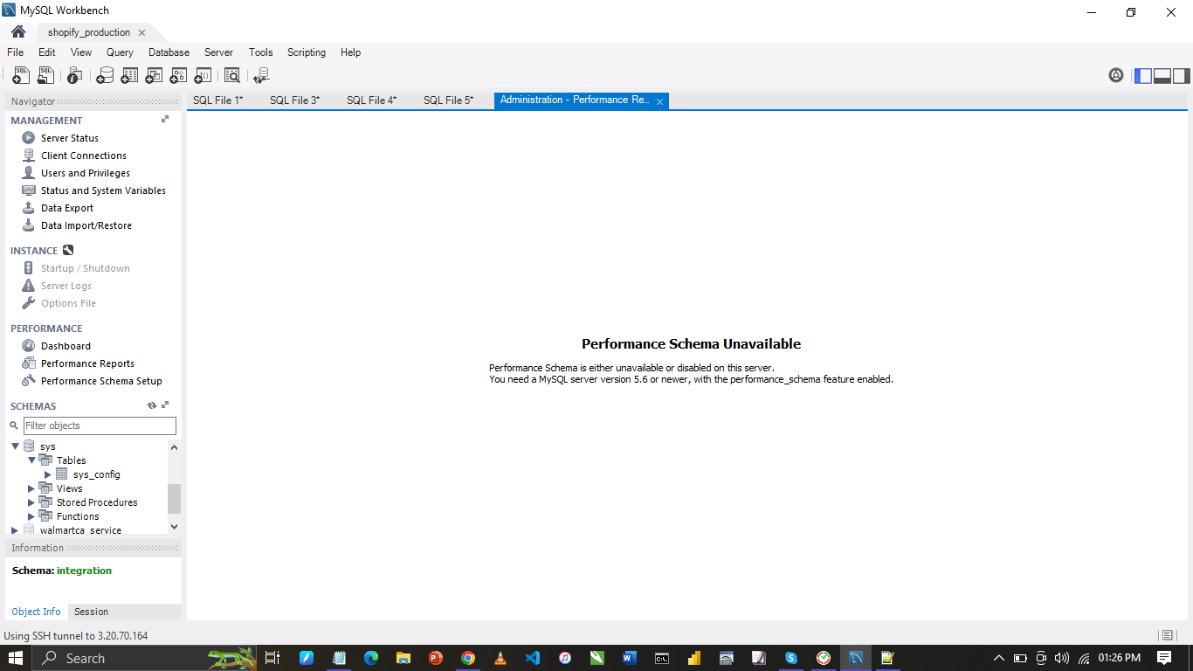Create a new table via toolbar icon
Viewport: 1193px width, 671px height.
click(x=129, y=76)
